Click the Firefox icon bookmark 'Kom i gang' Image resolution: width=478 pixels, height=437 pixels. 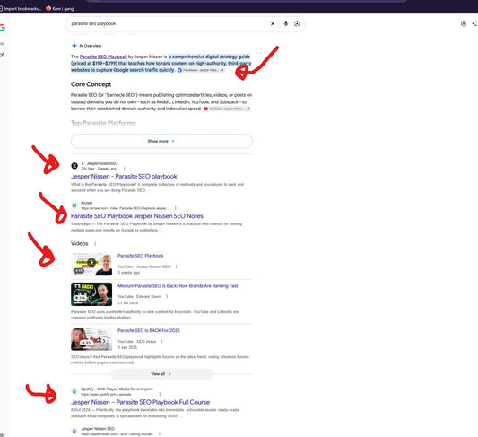pos(60,9)
